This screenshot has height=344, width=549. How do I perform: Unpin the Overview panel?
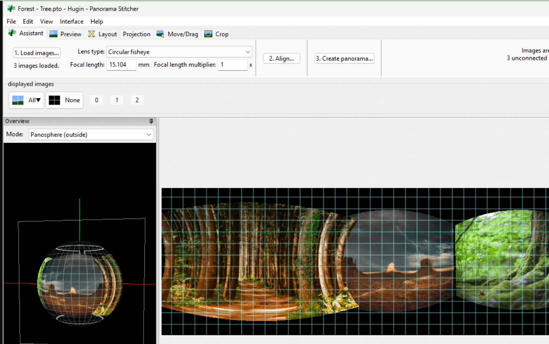151,121
